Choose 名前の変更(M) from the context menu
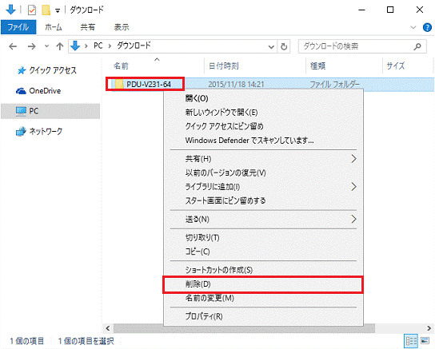Image resolution: width=435 pixels, height=349 pixels. tap(263, 298)
